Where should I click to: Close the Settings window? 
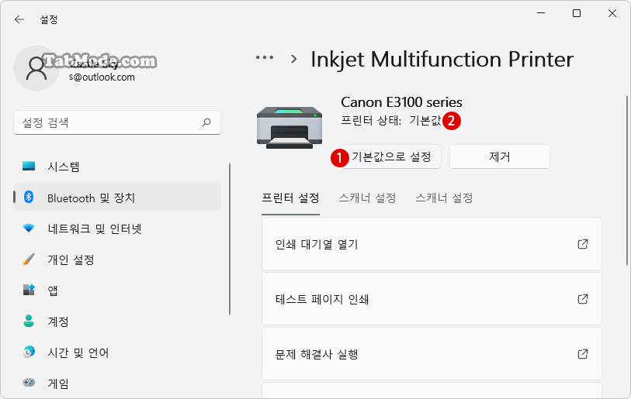tap(612, 13)
